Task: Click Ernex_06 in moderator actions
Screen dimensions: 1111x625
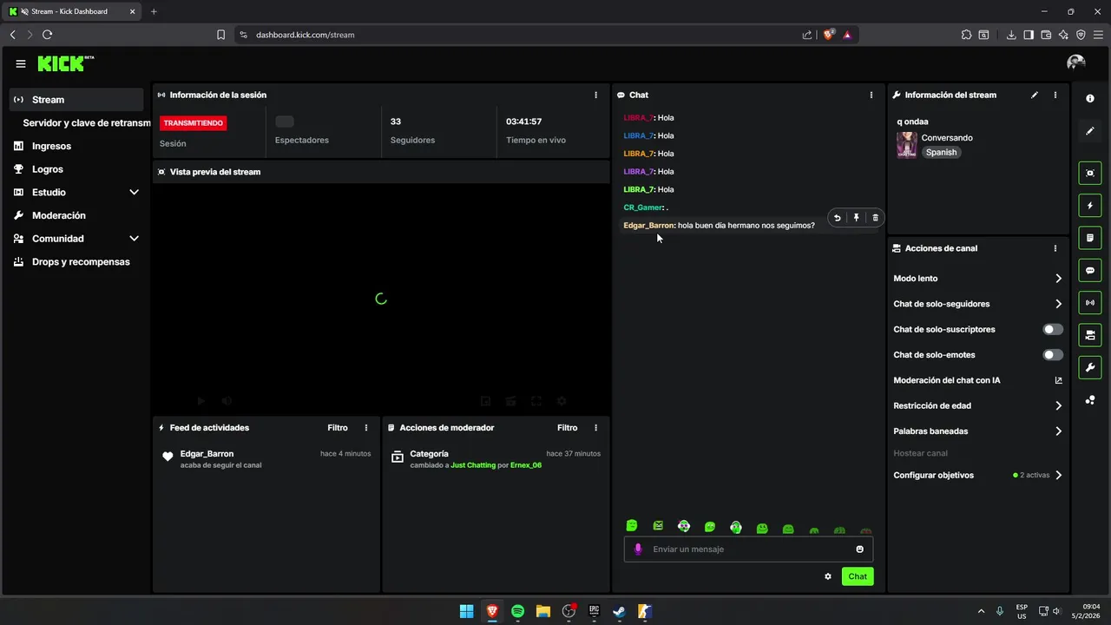Action: pyautogui.click(x=526, y=465)
